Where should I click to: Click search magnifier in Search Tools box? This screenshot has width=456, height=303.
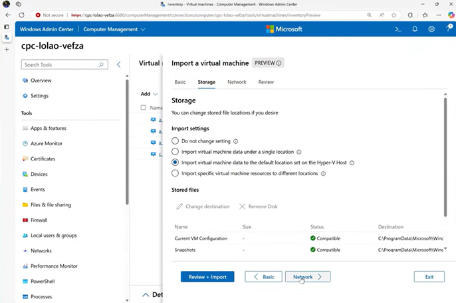click(x=101, y=65)
